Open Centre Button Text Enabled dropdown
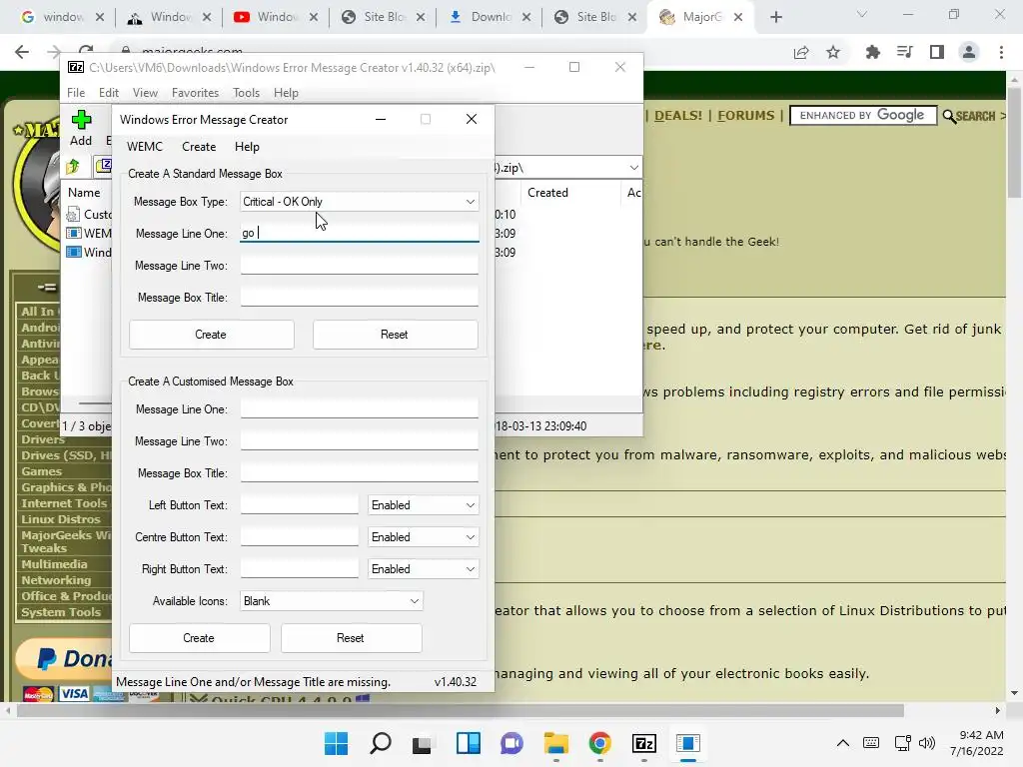 pos(423,537)
